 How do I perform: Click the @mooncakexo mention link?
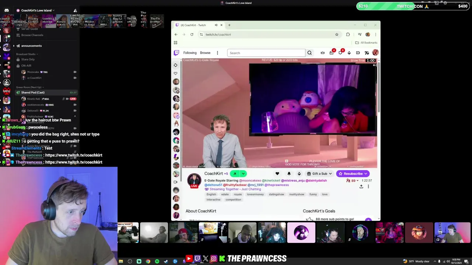pyautogui.click(x=250, y=180)
